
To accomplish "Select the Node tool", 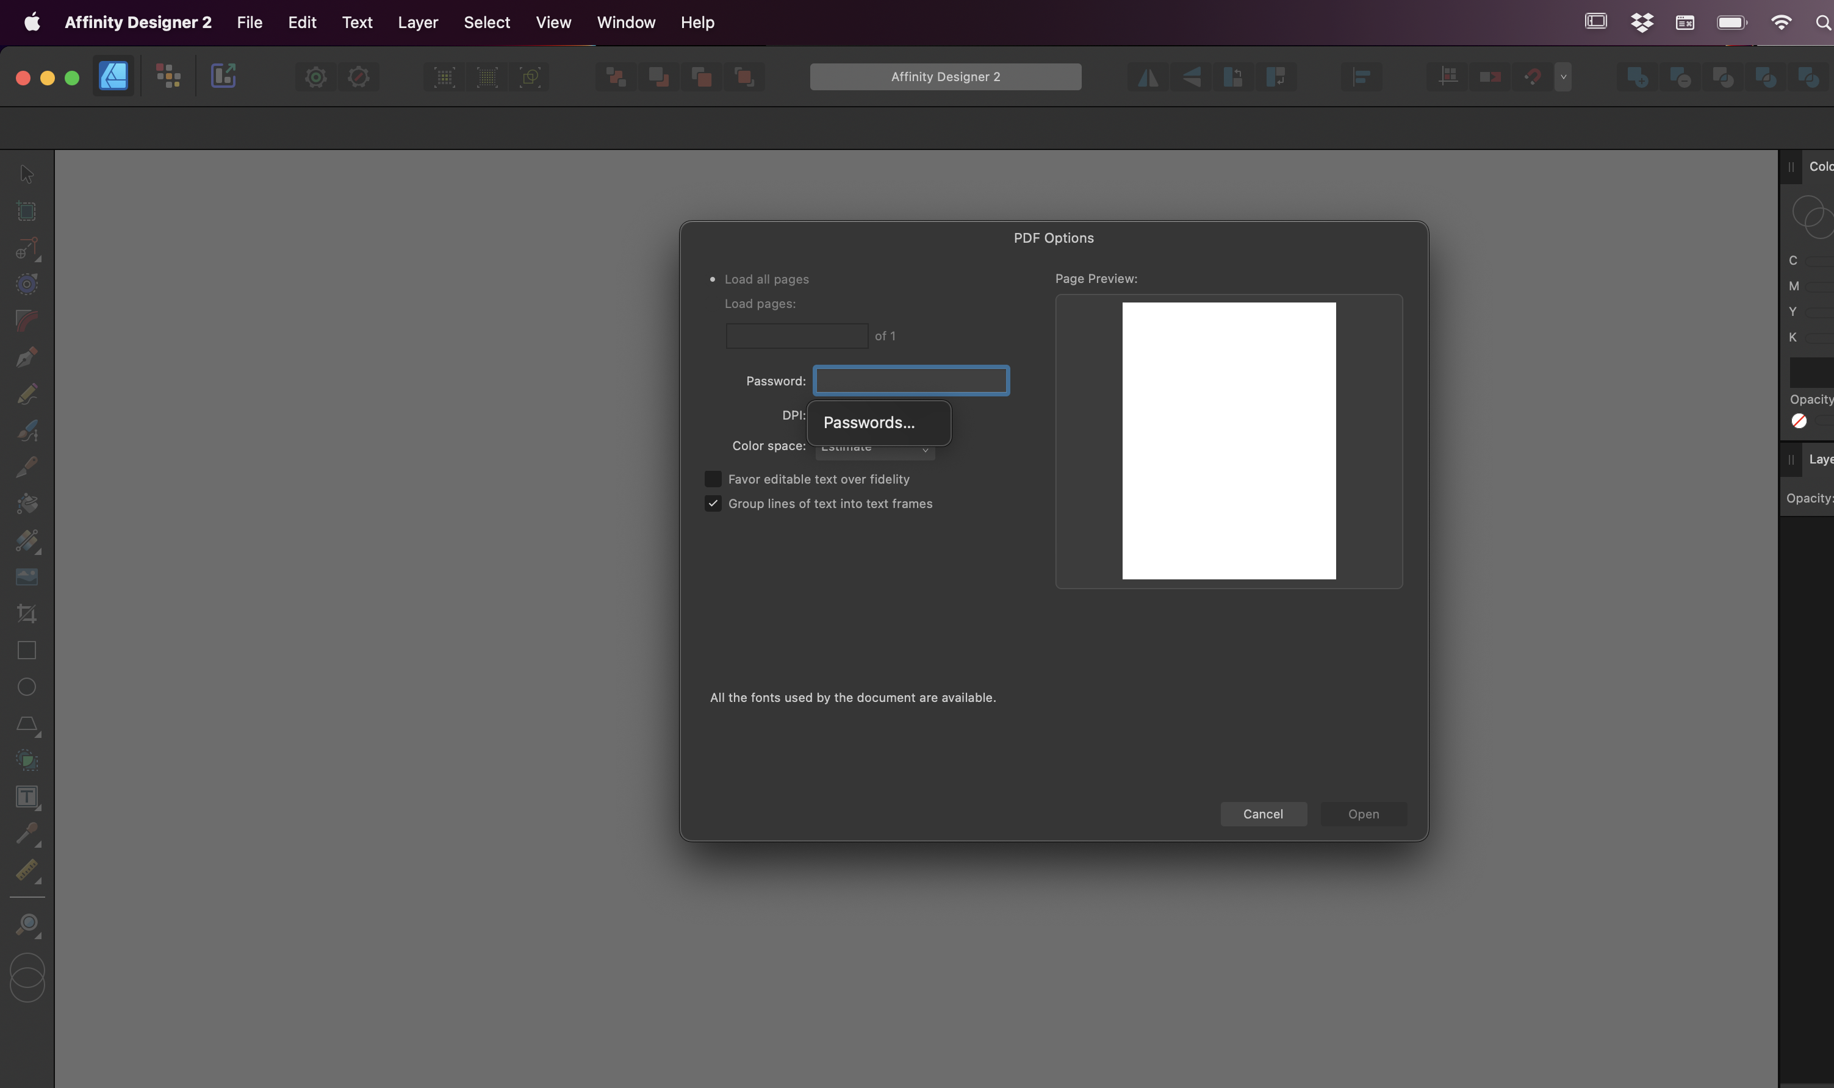I will pos(26,248).
